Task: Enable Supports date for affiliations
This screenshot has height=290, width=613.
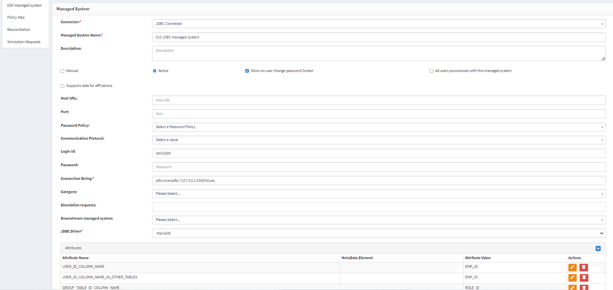Action: 63,86
